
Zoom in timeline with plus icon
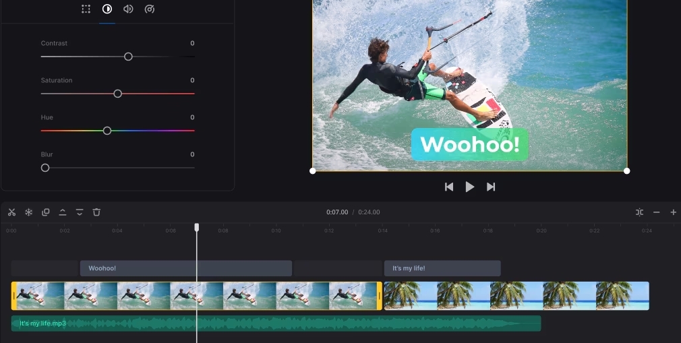673,212
